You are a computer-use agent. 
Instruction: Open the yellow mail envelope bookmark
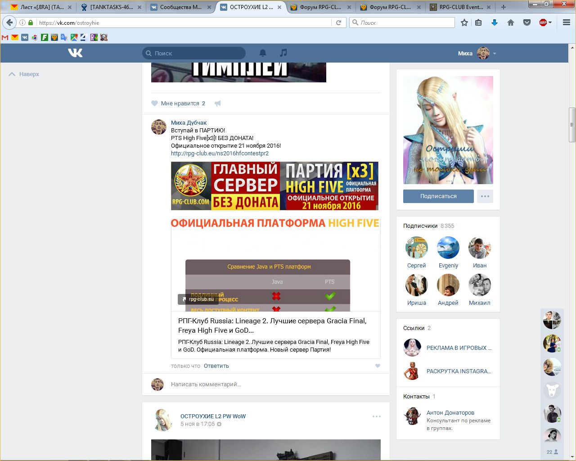click(x=15, y=37)
